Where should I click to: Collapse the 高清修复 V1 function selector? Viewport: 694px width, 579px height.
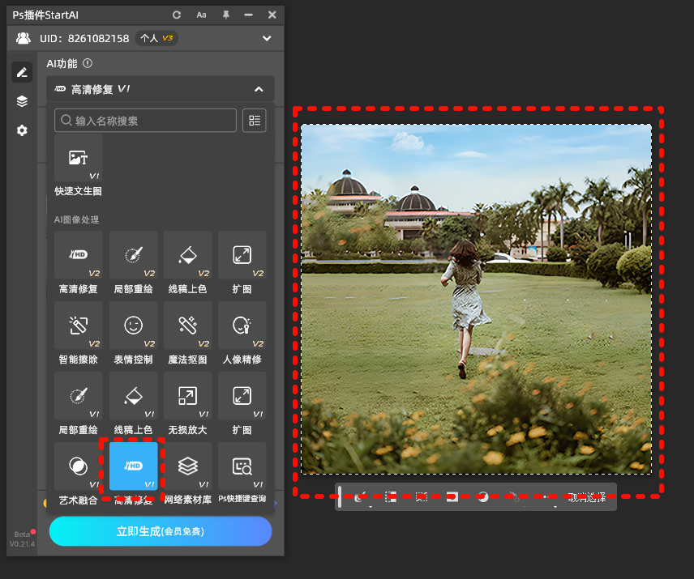[259, 89]
